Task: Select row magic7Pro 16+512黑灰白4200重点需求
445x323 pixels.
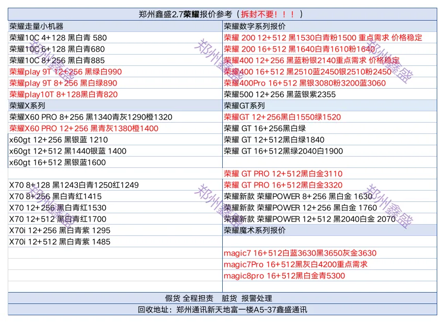Action: [330, 264]
